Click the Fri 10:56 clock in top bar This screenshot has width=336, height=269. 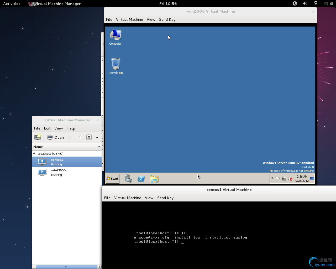(x=168, y=4)
